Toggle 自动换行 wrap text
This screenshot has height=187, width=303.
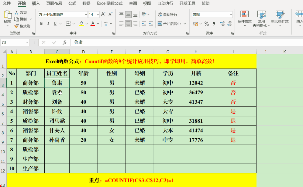point(167,15)
